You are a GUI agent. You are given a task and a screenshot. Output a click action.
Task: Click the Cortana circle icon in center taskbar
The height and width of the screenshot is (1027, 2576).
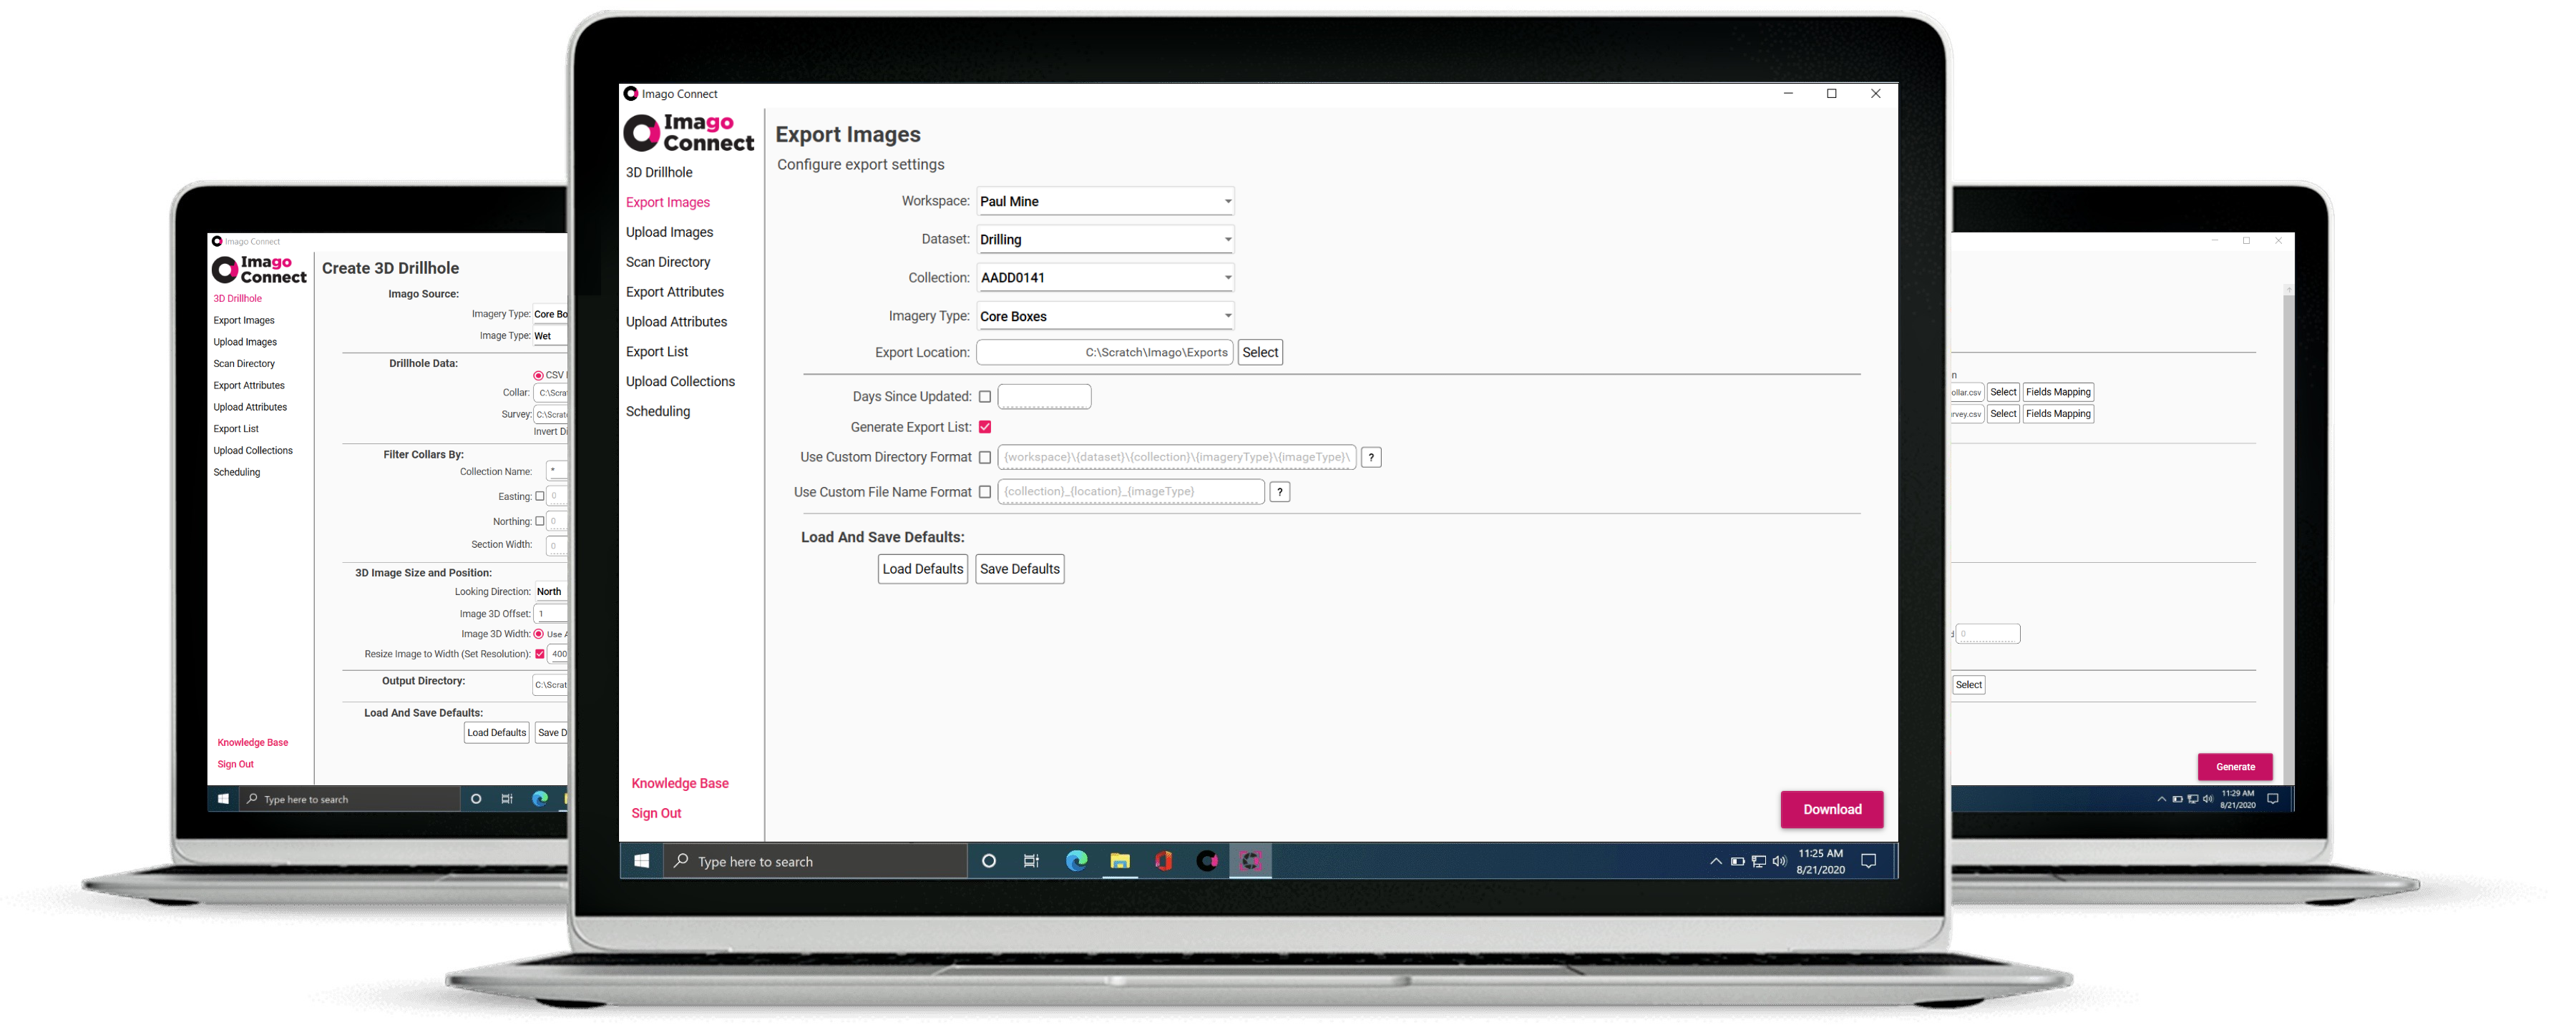988,860
